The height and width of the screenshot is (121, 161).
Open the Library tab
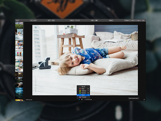pos(127,20)
